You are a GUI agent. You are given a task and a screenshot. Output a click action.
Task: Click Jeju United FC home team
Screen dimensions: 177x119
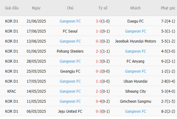[70, 112]
